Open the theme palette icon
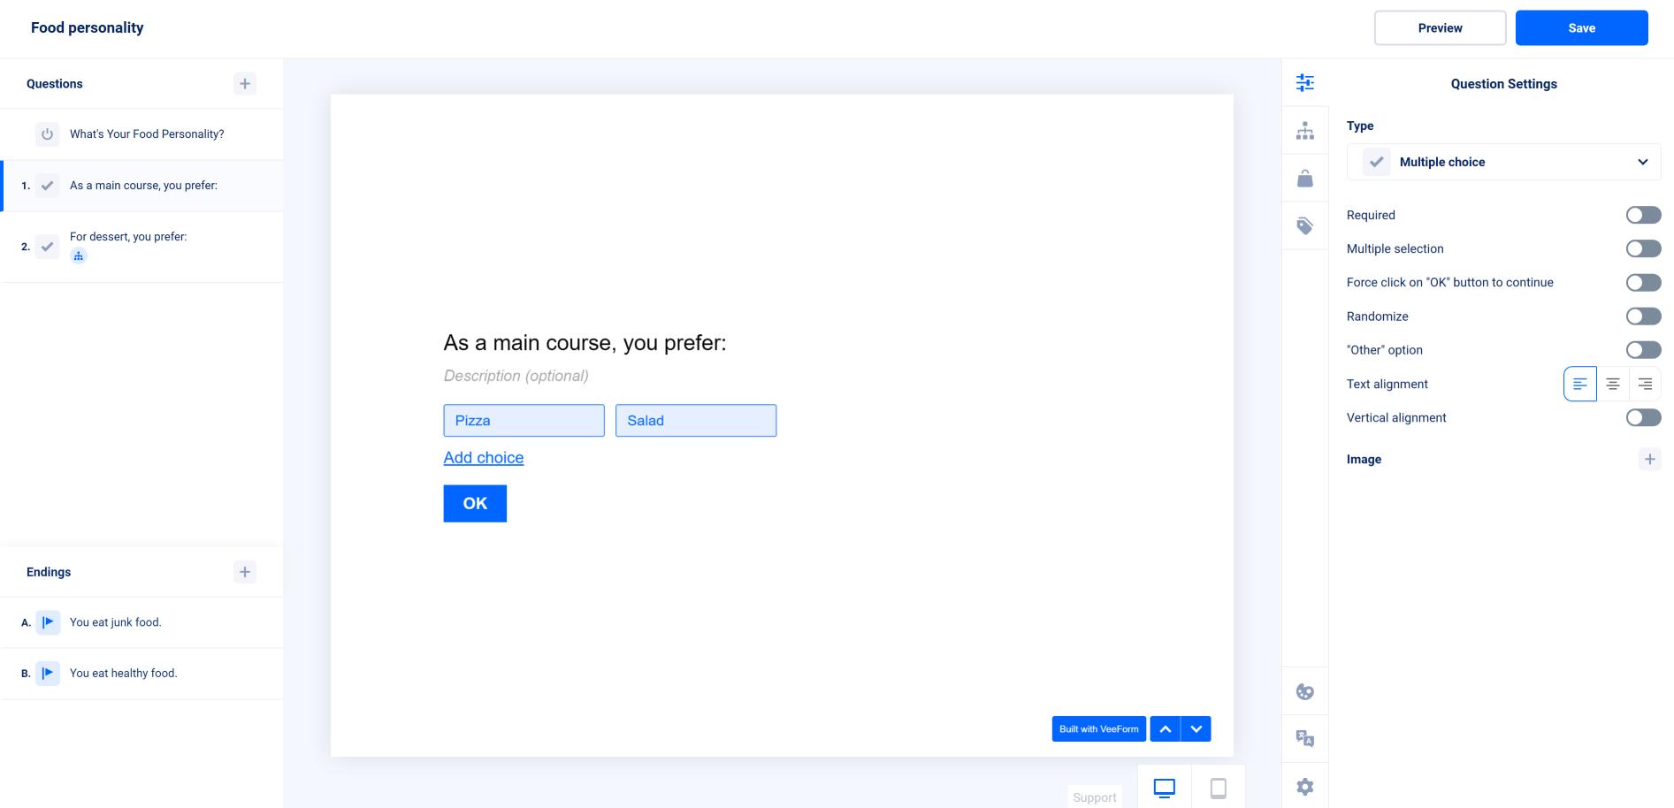The image size is (1674, 808). (1305, 691)
